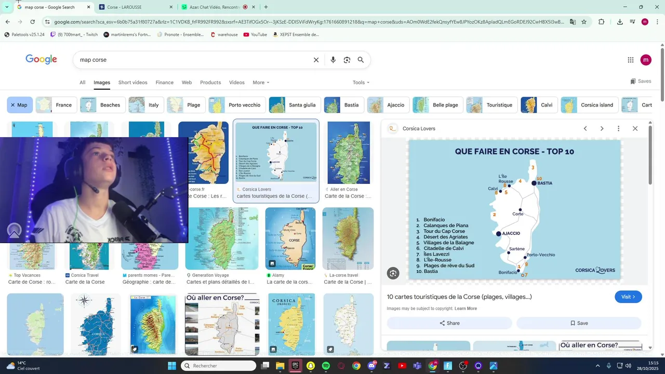665x374 pixels.
Task: Switch to the Short videos tab
Action: [x=132, y=83]
